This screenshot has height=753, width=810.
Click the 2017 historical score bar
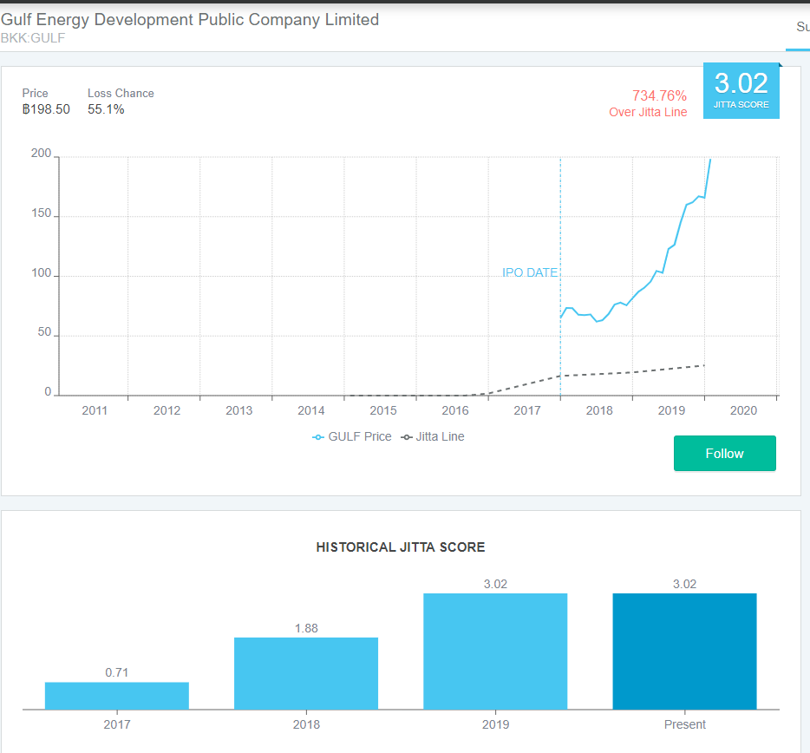(x=117, y=696)
